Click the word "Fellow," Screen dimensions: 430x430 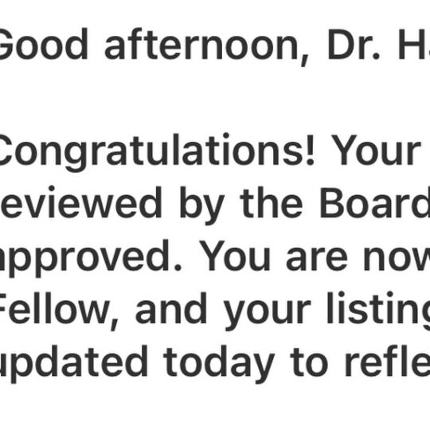pos(59,311)
